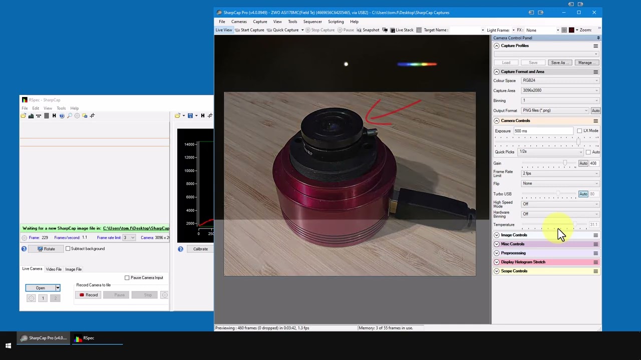Click the stacked windows icon in RSpec toolbar
Viewport: 641px width, 360px height.
click(x=85, y=115)
